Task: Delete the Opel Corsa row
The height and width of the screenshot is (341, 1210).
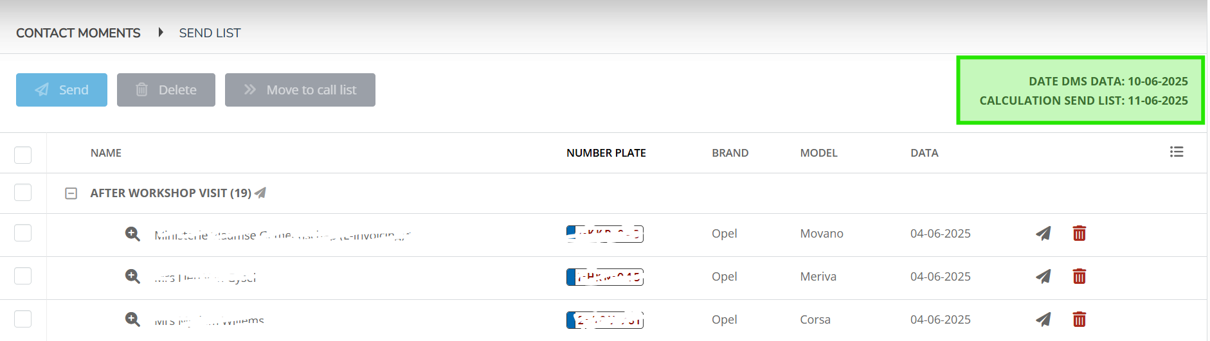Action: pos(1079,319)
